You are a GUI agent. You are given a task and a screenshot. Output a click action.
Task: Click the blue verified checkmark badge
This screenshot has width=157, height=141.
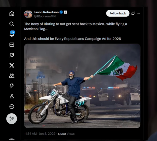[61, 12]
